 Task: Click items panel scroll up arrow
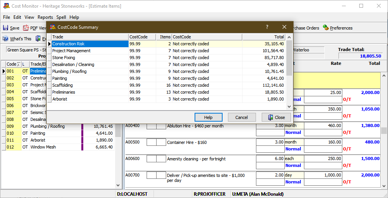click(384, 76)
